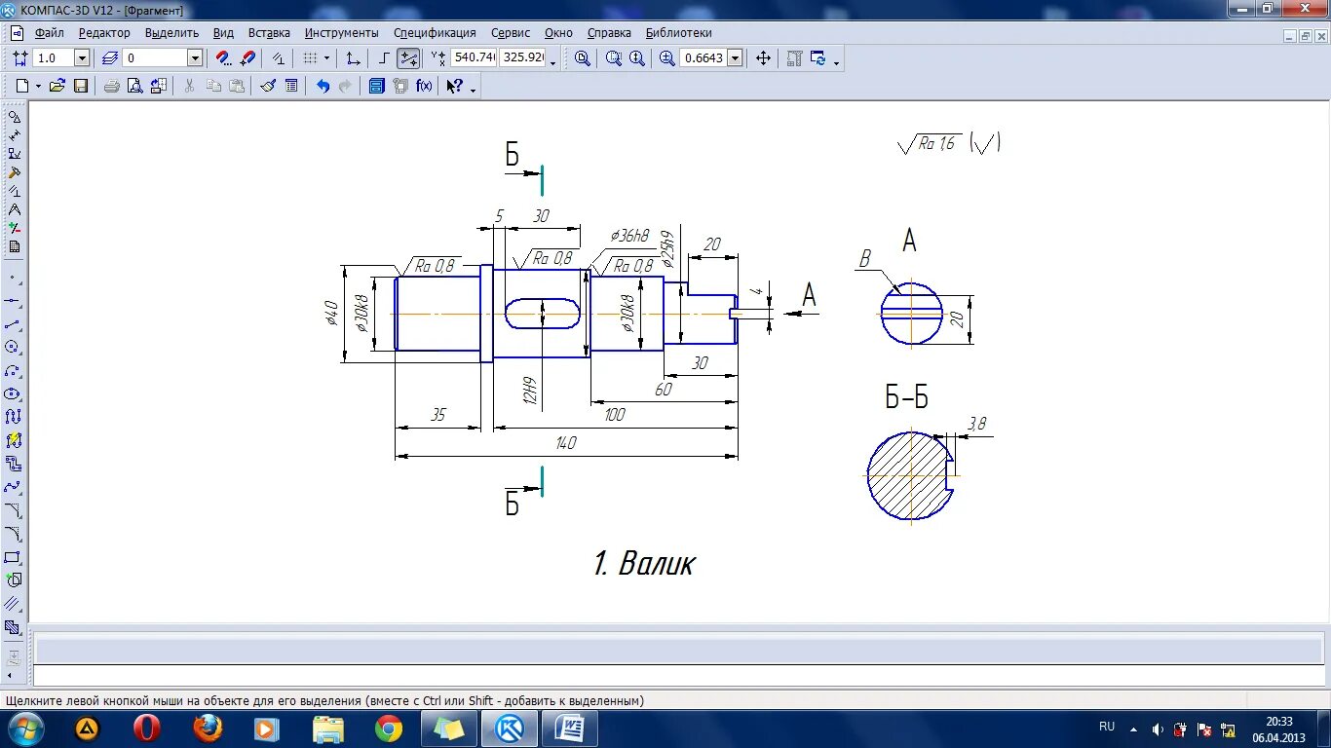Toggle rounding of cursor step
The height and width of the screenshot is (748, 1331).
(x=408, y=58)
